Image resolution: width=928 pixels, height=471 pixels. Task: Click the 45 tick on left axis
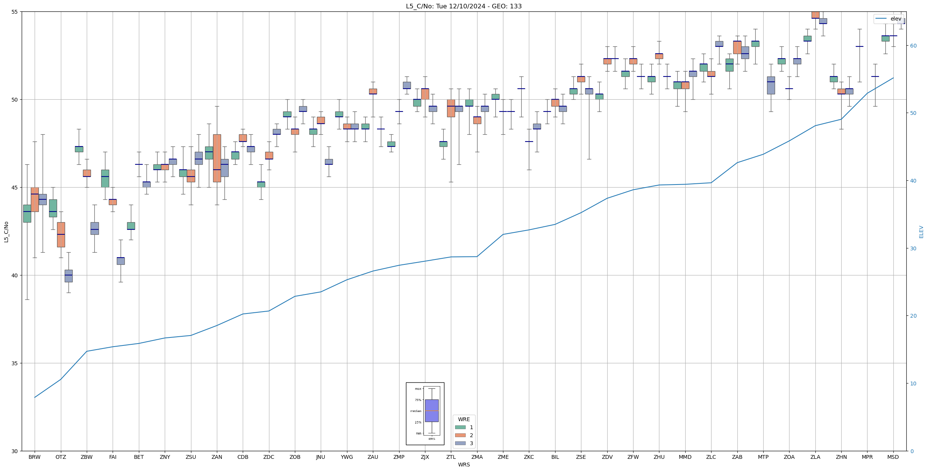(15, 188)
